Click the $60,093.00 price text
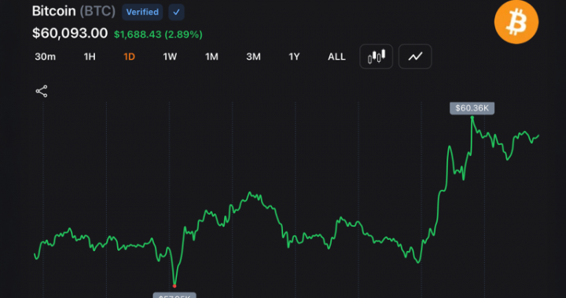The image size is (566, 298). 70,34
